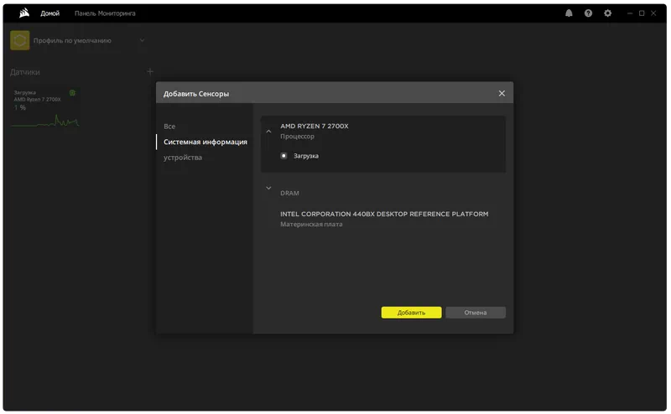The width and height of the screenshot is (671, 414).
Task: Click the Intel 440BX motherboard entry
Action: tap(383, 218)
